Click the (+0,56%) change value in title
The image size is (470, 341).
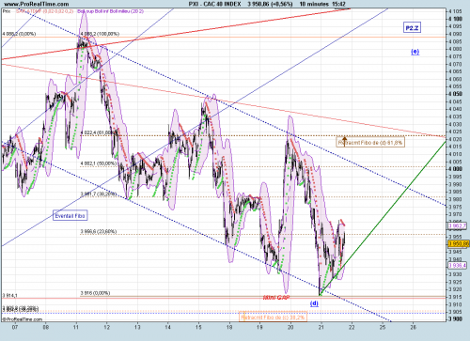(281, 4)
